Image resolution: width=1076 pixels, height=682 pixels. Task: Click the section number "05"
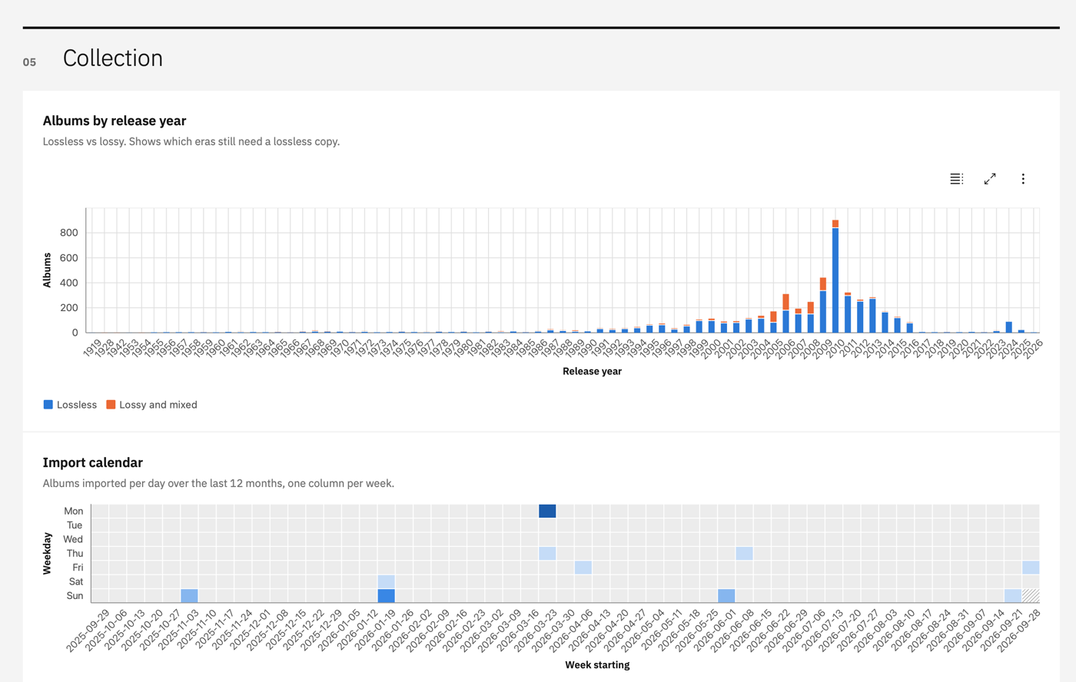tap(29, 62)
